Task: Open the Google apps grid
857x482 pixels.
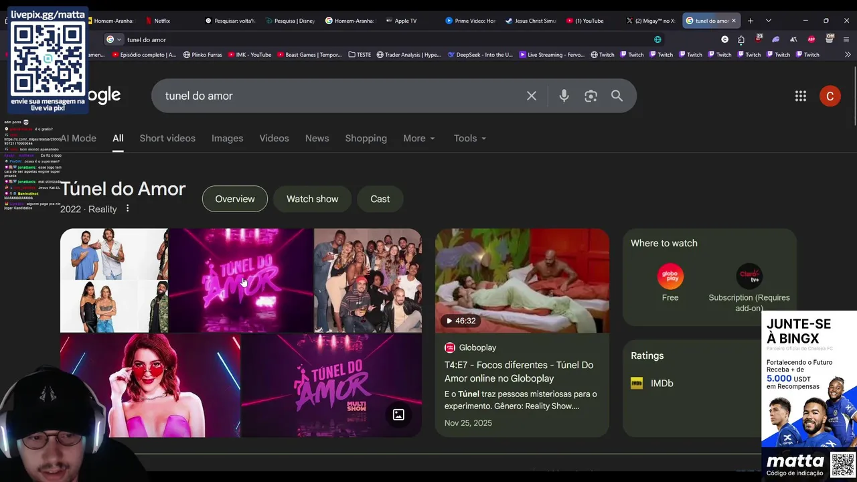Action: pyautogui.click(x=801, y=96)
